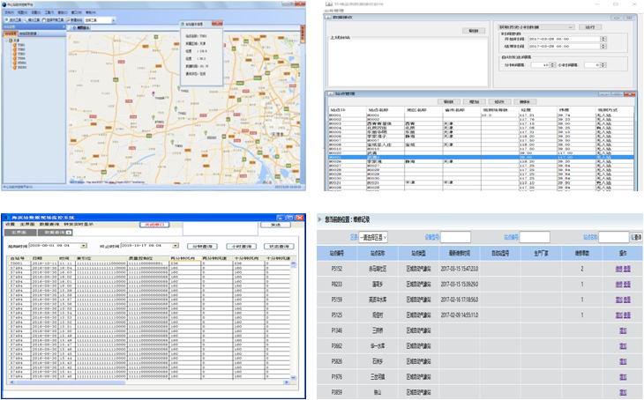Click the 数据接收 internal frame icon
This screenshot has height=400, width=644.
[x=328, y=18]
